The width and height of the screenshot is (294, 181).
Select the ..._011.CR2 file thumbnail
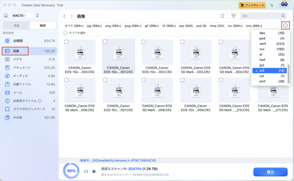point(273,94)
